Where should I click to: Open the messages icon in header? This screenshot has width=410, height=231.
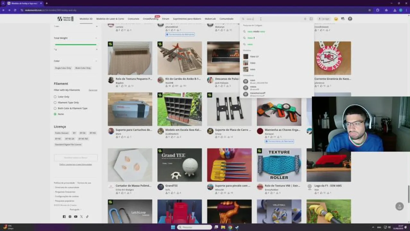coord(343,19)
